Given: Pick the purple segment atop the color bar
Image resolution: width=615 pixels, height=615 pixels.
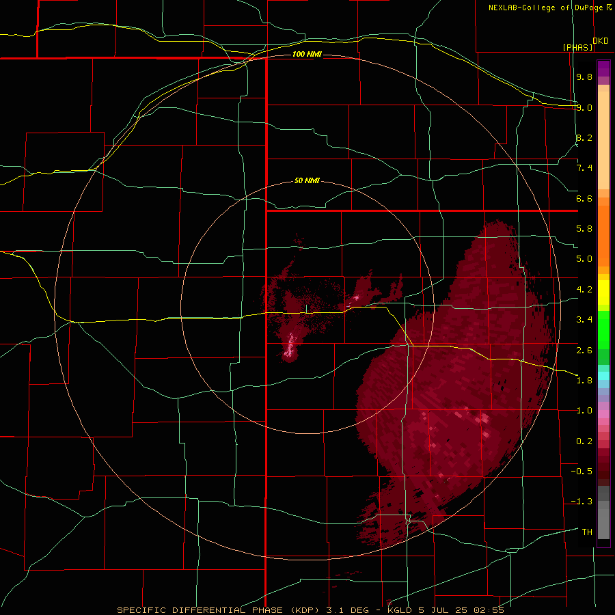Looking at the screenshot, I should [x=603, y=68].
